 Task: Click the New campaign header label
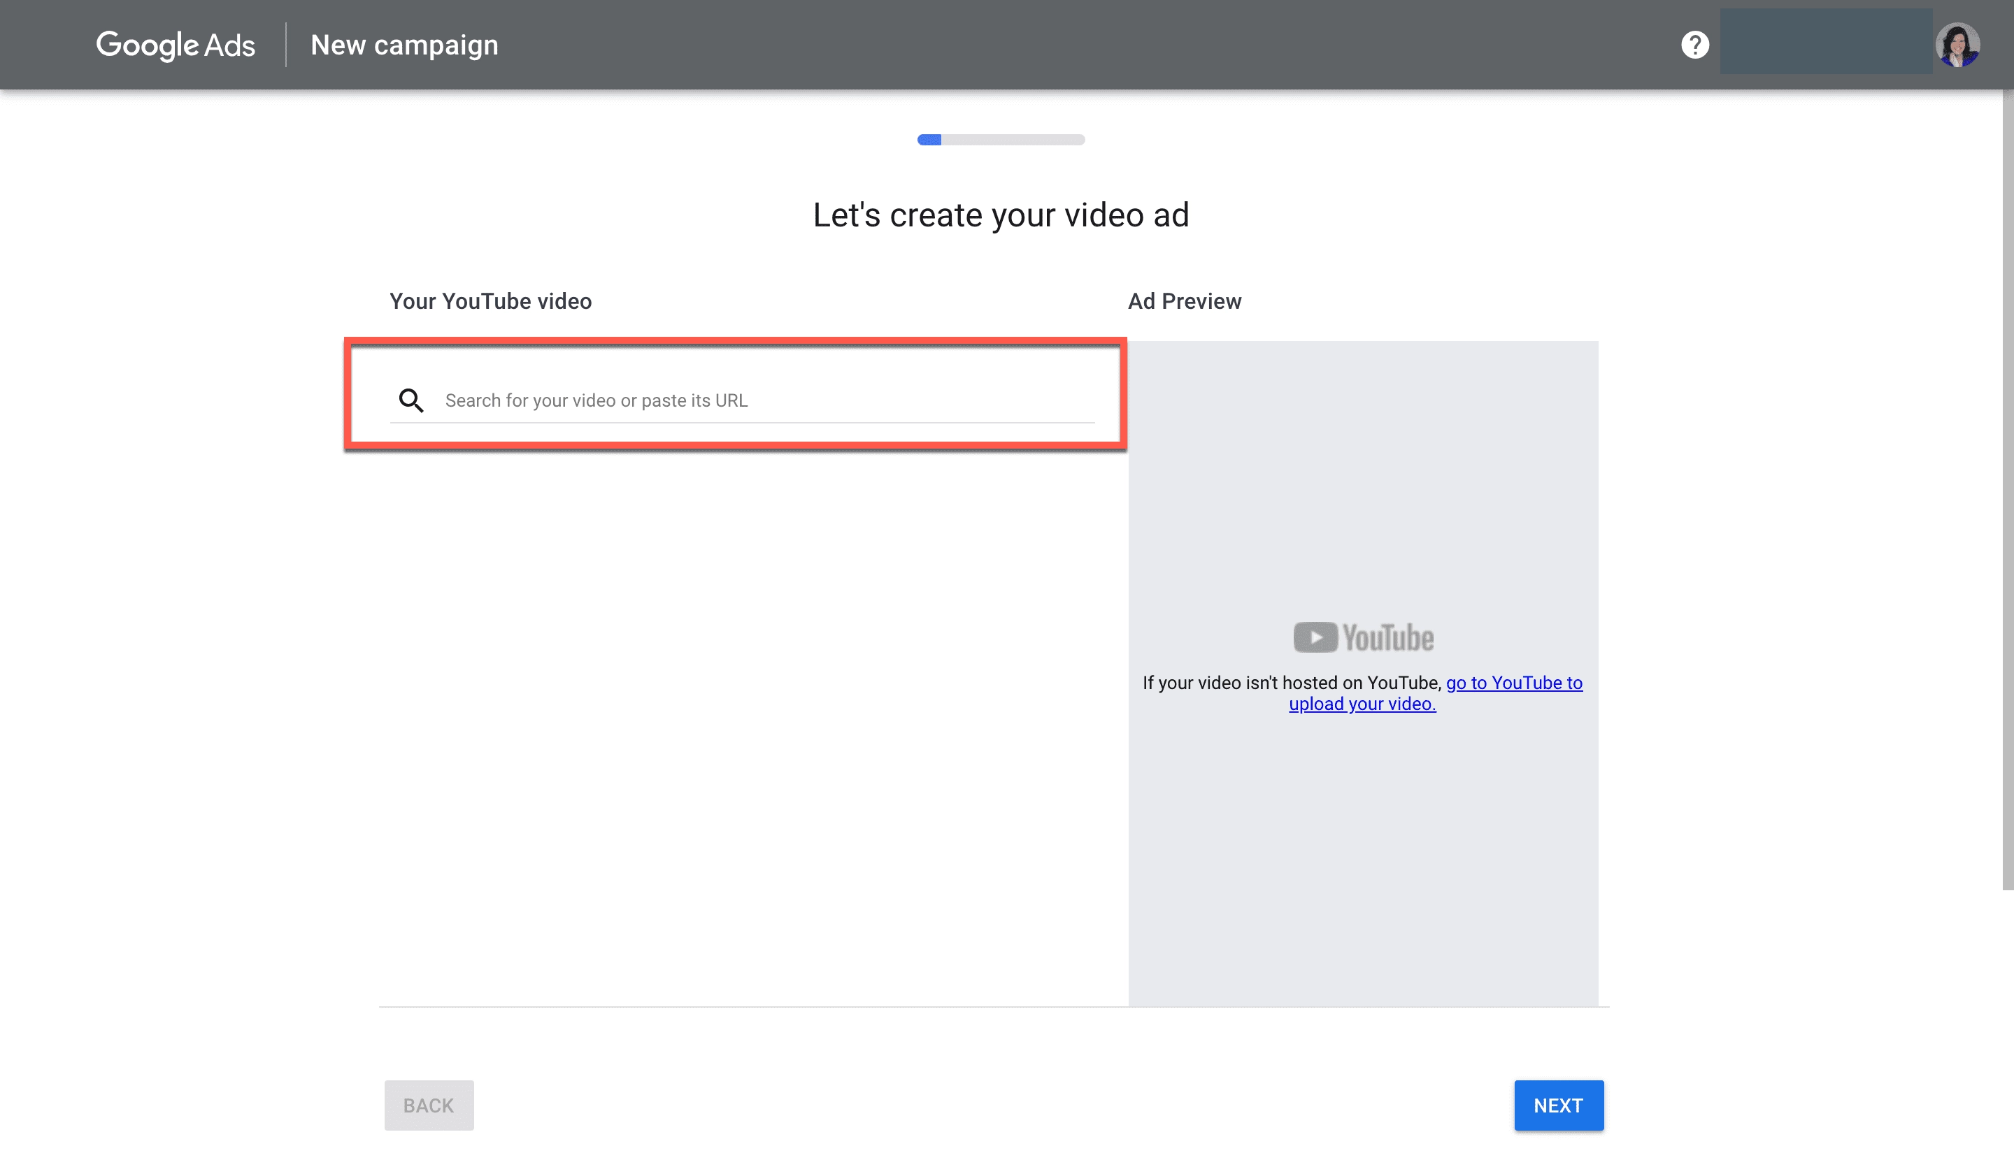(404, 44)
